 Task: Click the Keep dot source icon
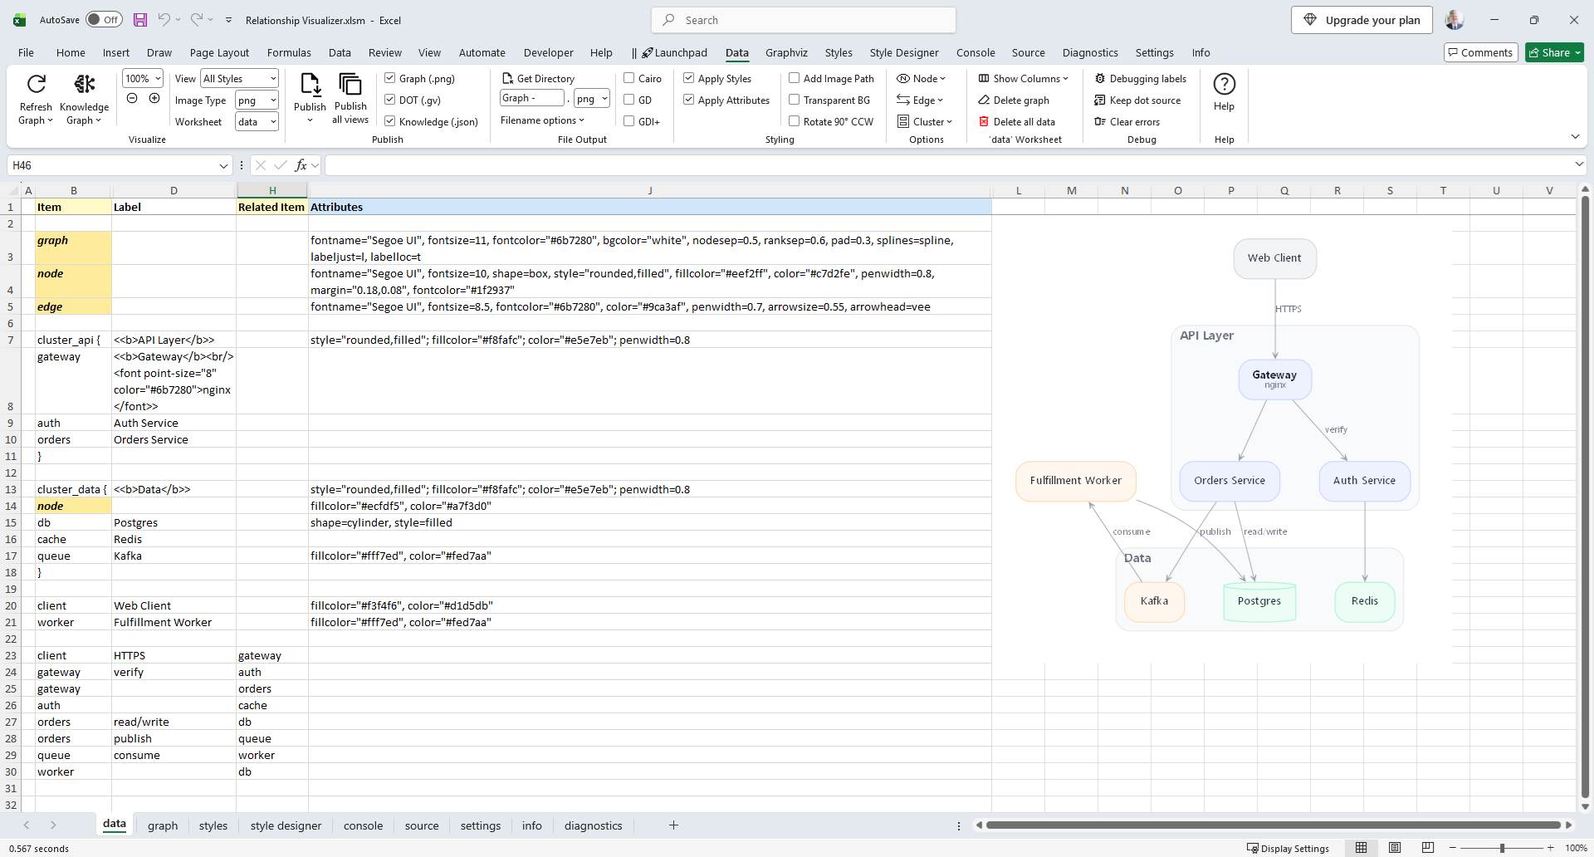(1100, 100)
